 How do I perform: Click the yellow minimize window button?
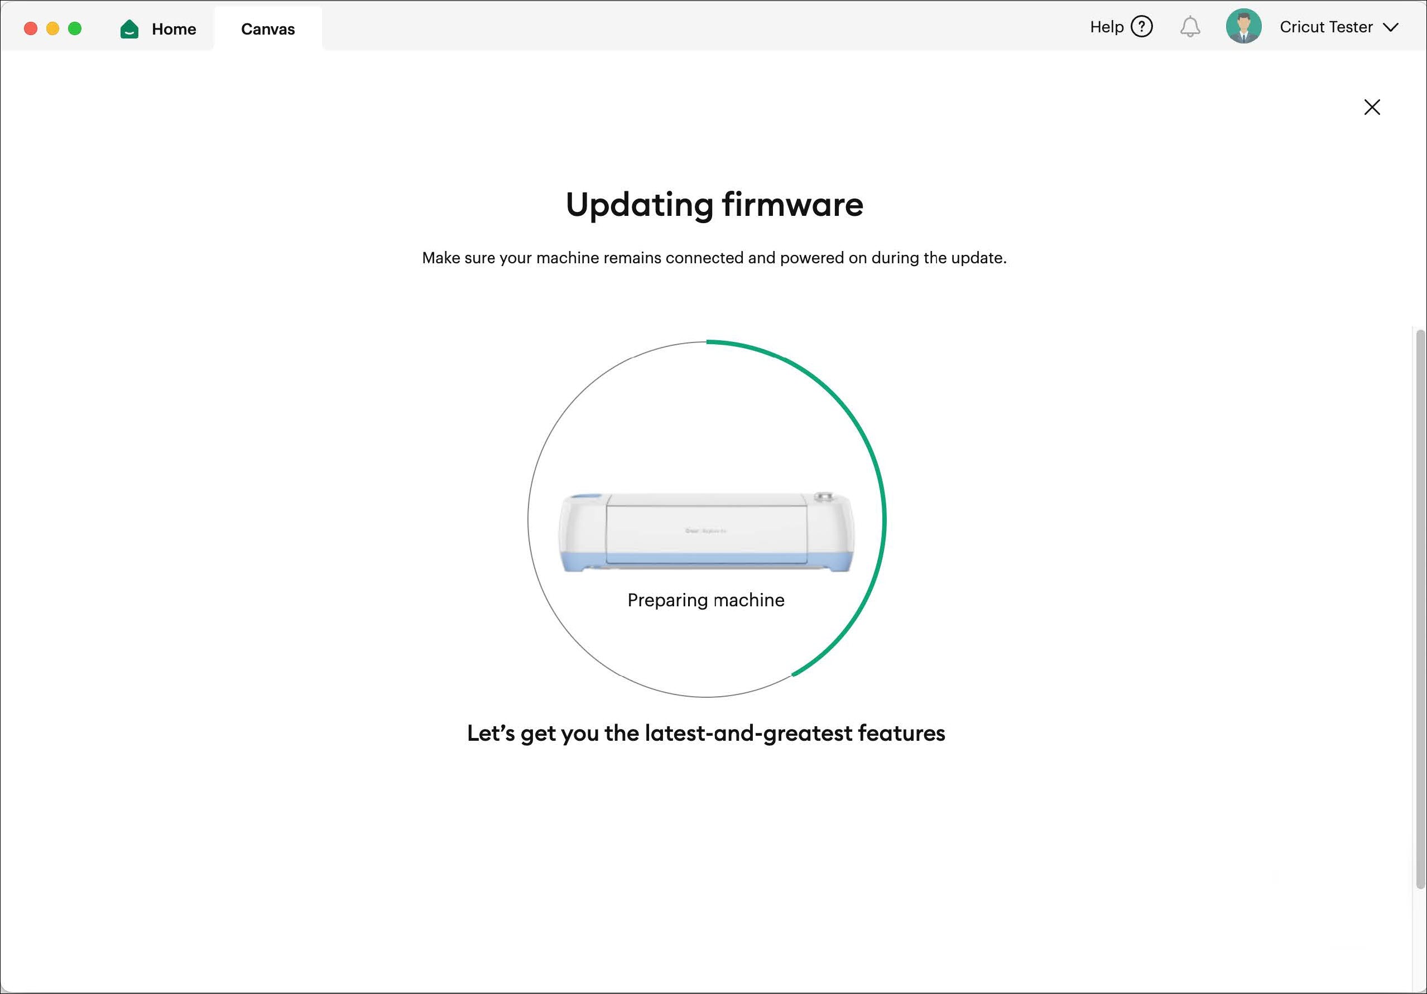[53, 28]
